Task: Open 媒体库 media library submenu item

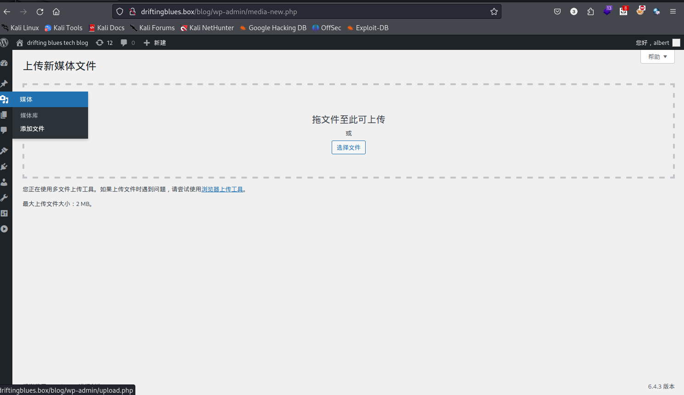Action: [29, 115]
